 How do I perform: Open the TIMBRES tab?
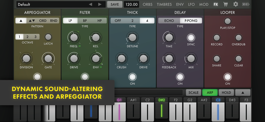pyautogui.click(x=164, y=5)
